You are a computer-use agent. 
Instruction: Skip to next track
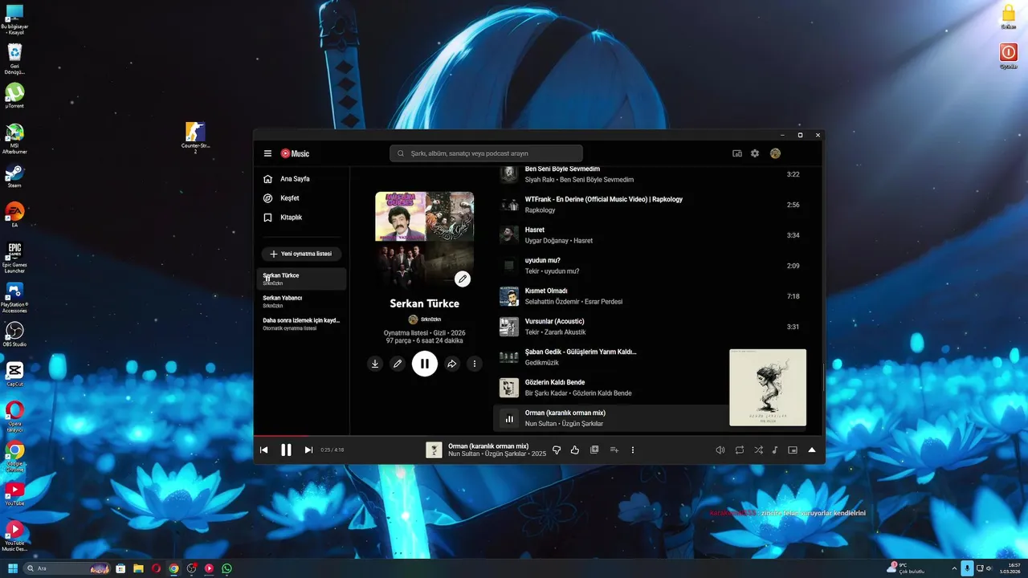[x=308, y=450]
